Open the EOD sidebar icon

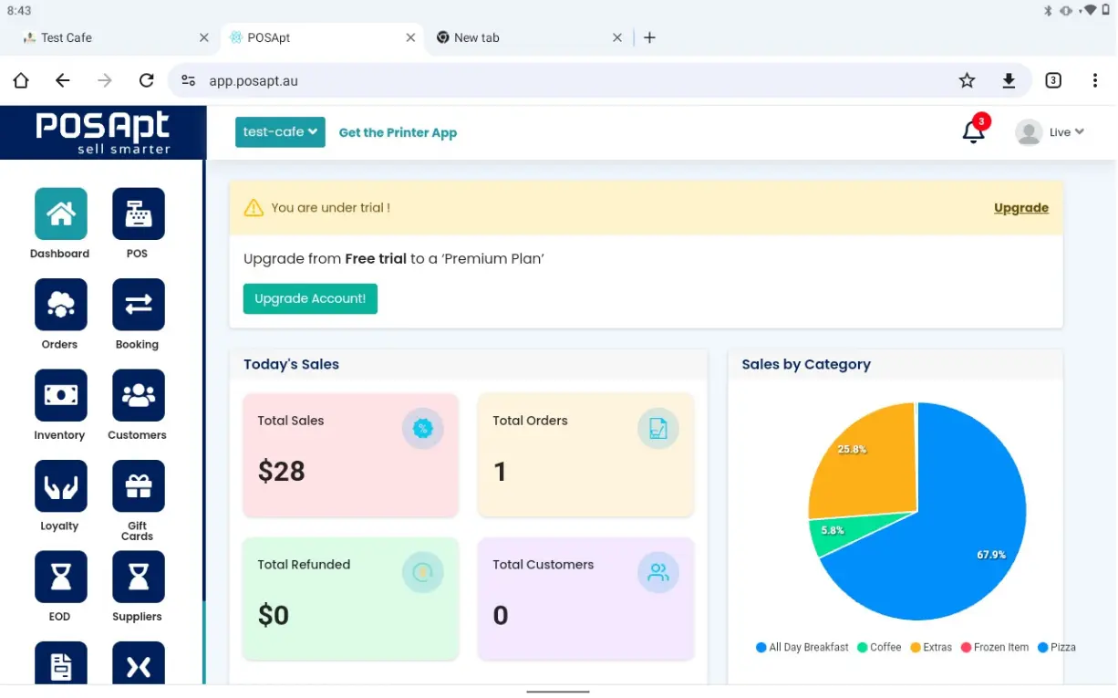[x=60, y=577]
